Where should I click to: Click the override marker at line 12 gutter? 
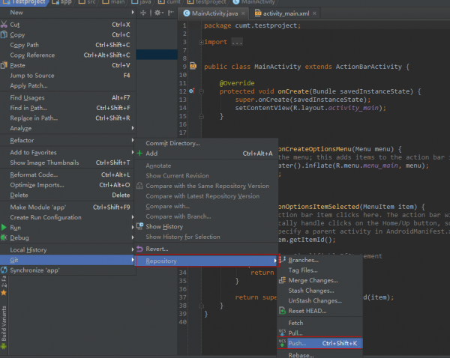pos(192,91)
